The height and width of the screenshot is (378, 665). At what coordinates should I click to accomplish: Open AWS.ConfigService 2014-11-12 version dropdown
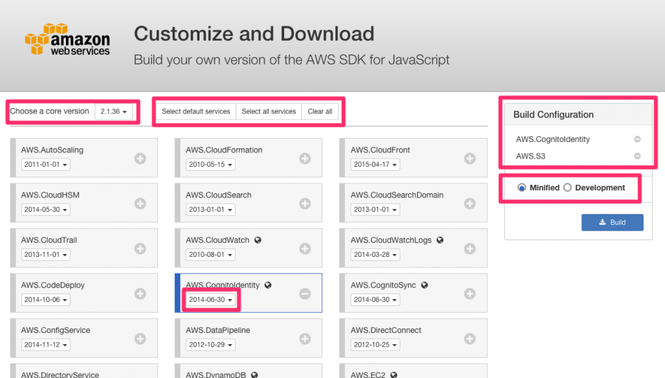[x=46, y=345]
